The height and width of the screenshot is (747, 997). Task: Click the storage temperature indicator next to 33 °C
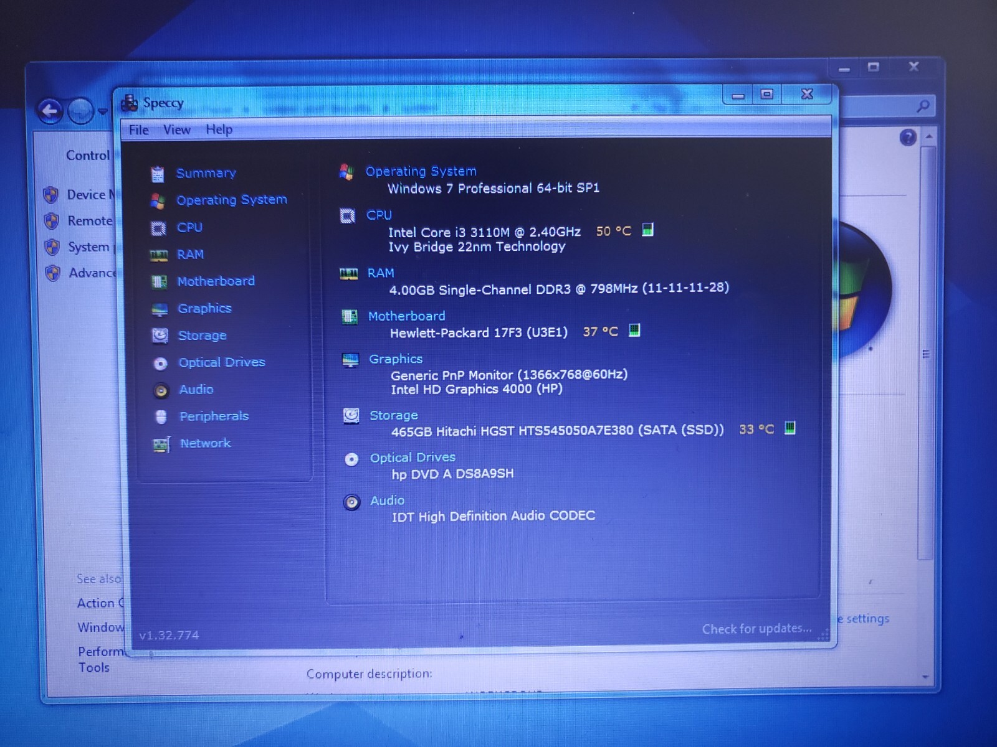789,428
